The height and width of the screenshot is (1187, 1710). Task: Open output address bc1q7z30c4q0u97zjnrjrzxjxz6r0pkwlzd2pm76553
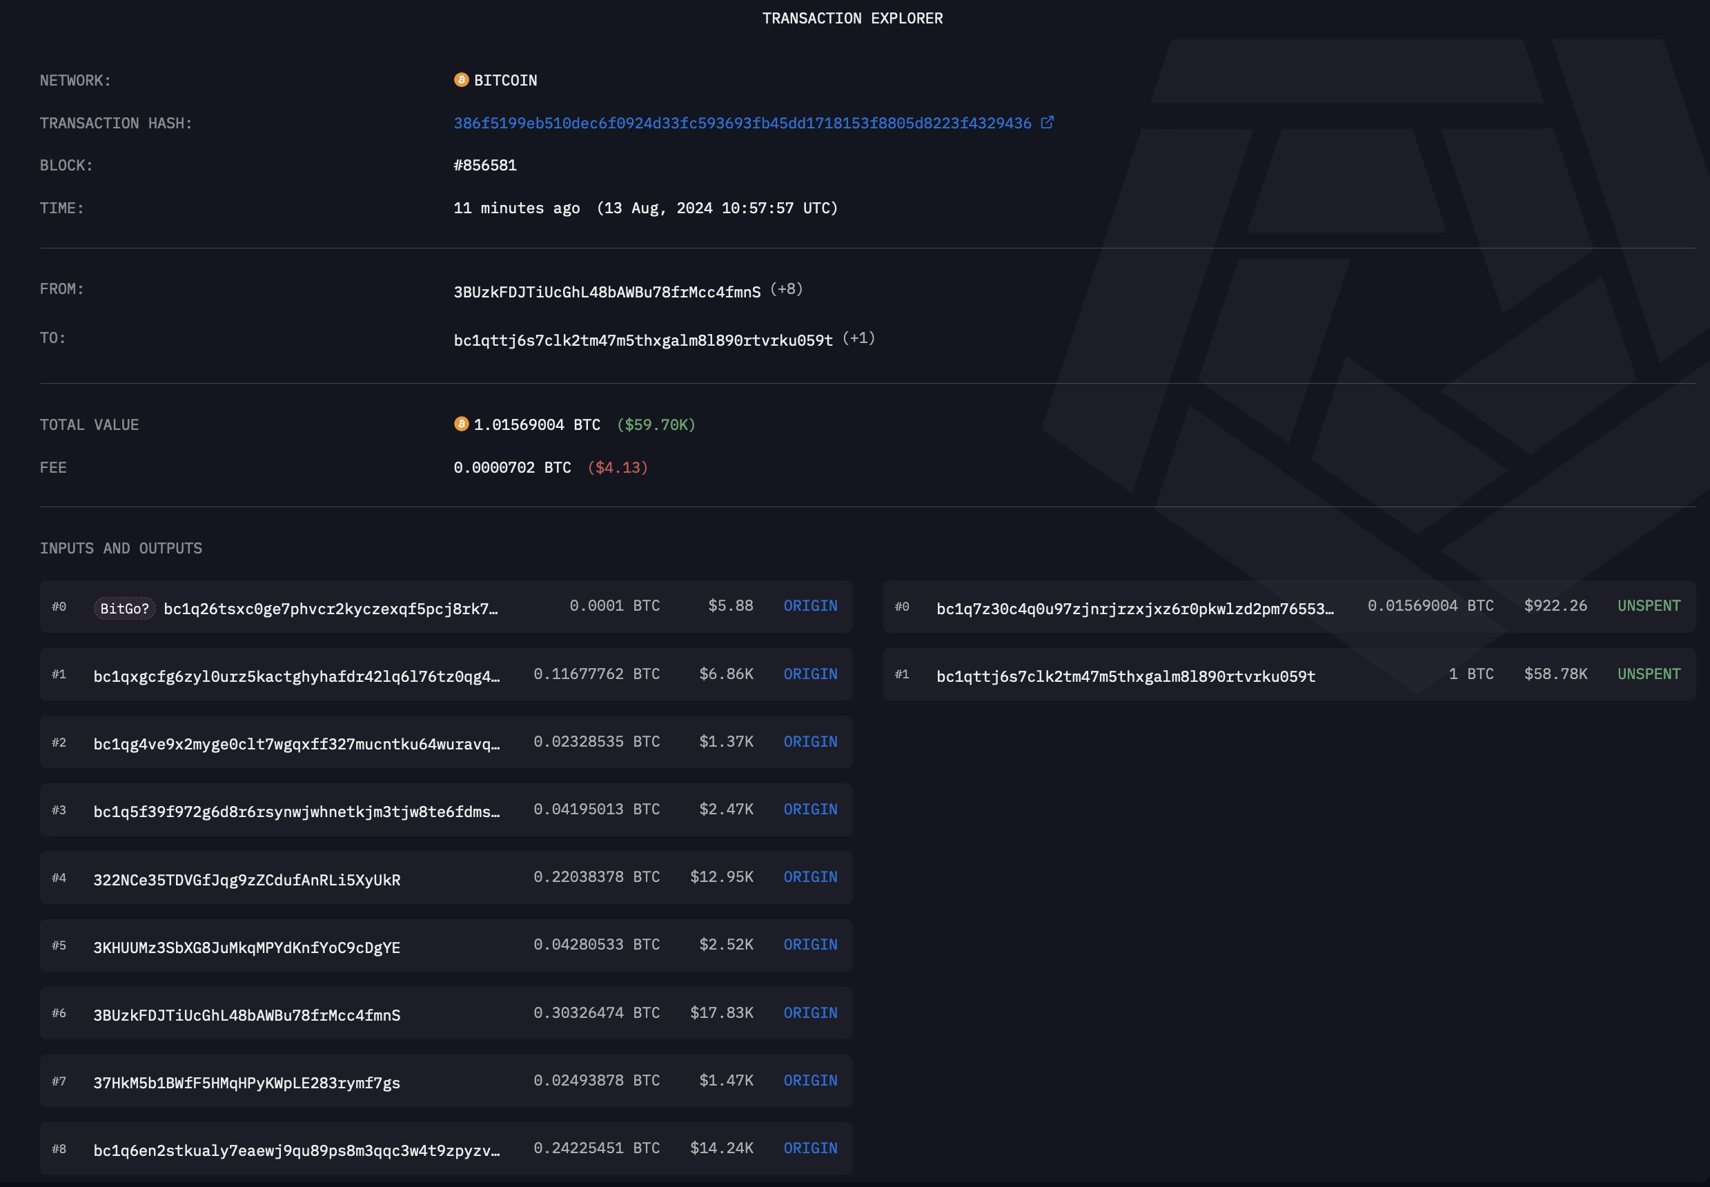(x=1135, y=609)
